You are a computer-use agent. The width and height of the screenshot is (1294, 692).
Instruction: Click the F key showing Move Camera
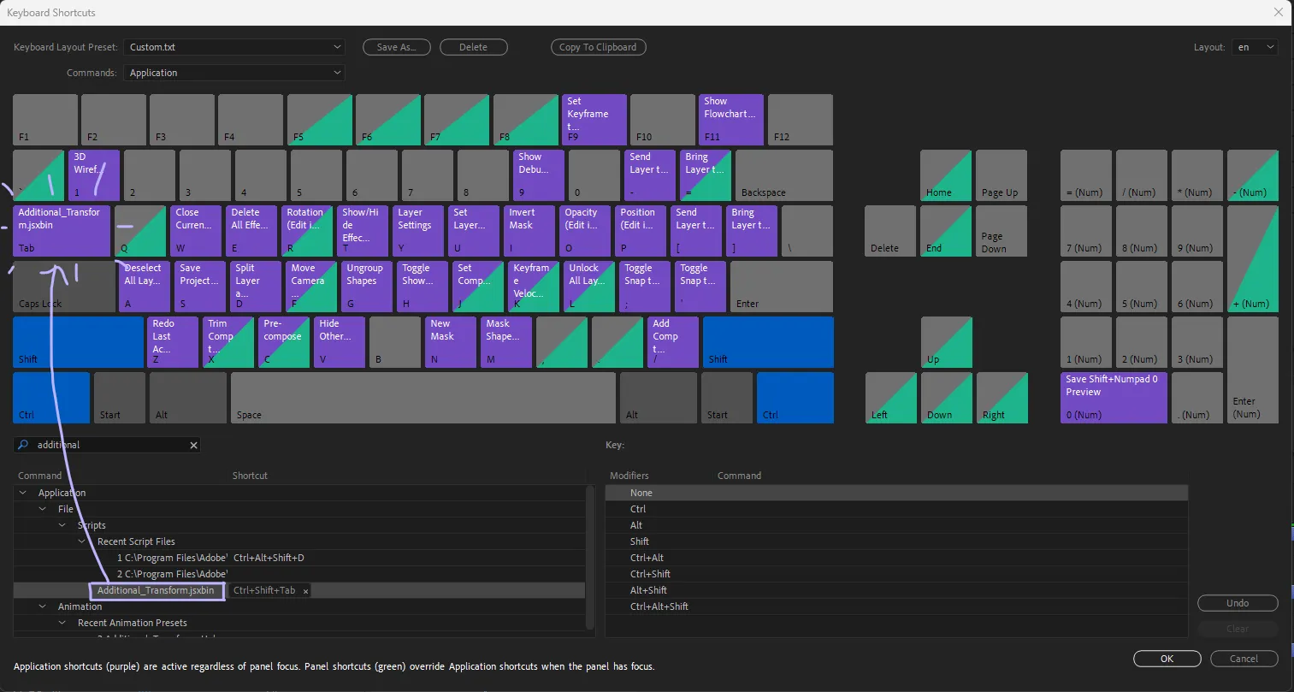click(311, 287)
